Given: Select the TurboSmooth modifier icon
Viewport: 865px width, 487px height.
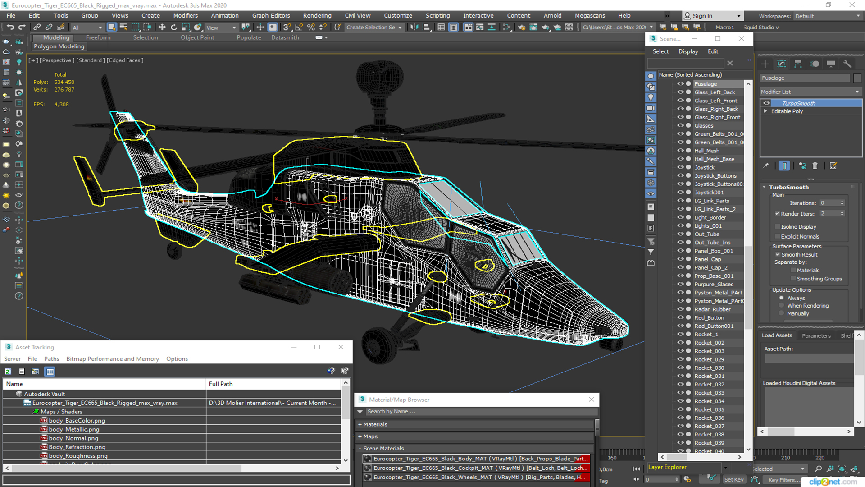Looking at the screenshot, I should pyautogui.click(x=766, y=103).
